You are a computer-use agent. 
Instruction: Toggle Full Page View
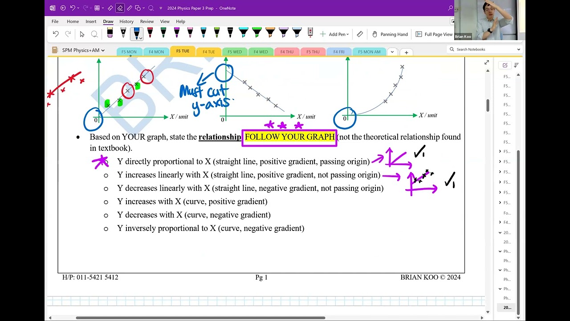[x=434, y=34]
